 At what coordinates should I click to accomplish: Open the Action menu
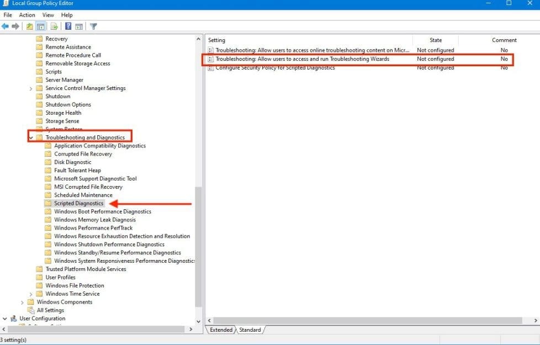27,15
